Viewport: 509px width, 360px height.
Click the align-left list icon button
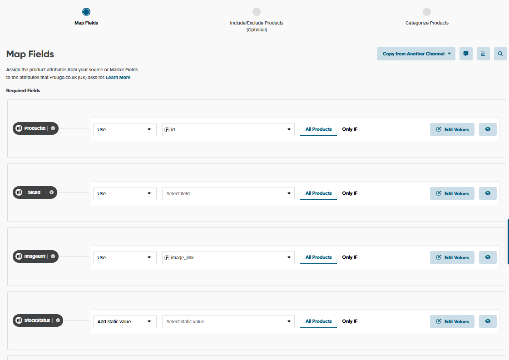tap(483, 54)
